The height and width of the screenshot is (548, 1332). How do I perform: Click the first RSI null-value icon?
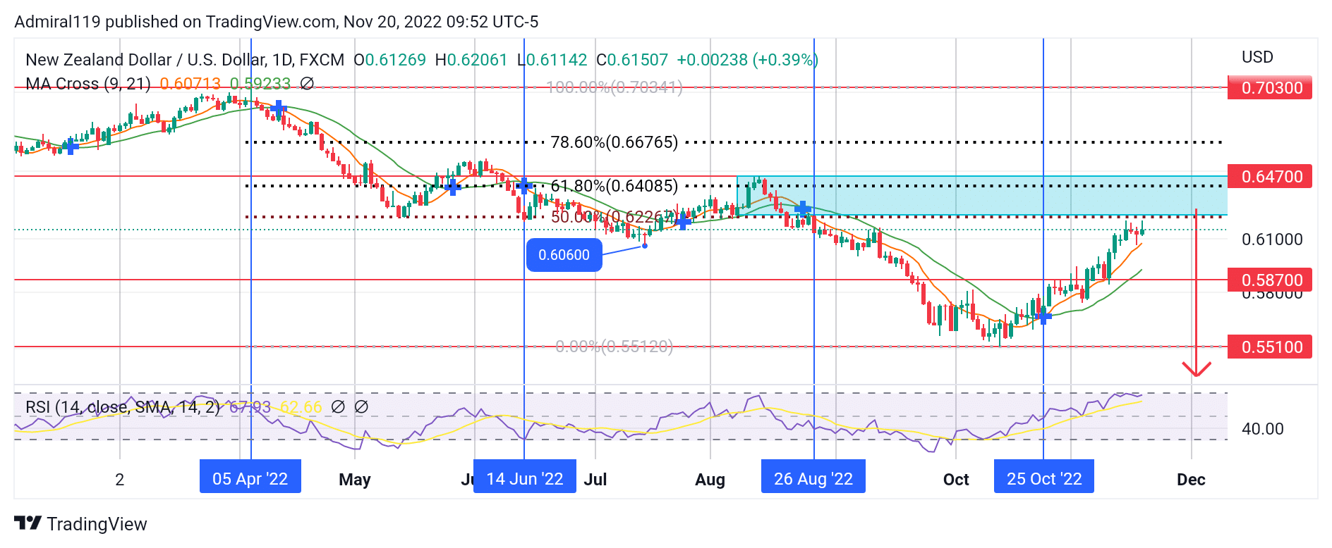click(338, 406)
